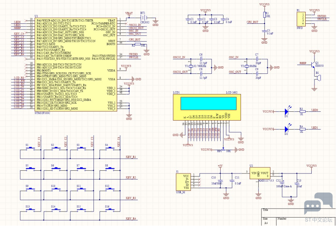Select push-button switch S6
This screenshot has height=226, width=336.
pyautogui.click(x=56, y=168)
